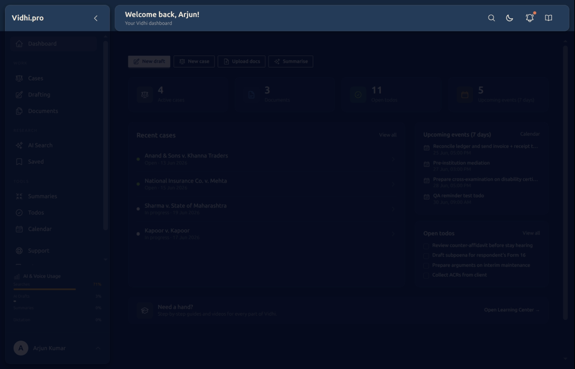Click the Vidhi.pro logo text
This screenshot has height=369, width=575.
[x=28, y=18]
